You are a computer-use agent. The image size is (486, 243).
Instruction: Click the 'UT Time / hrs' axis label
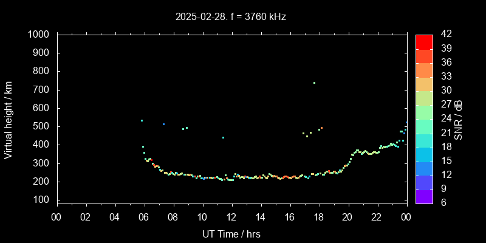(231, 233)
